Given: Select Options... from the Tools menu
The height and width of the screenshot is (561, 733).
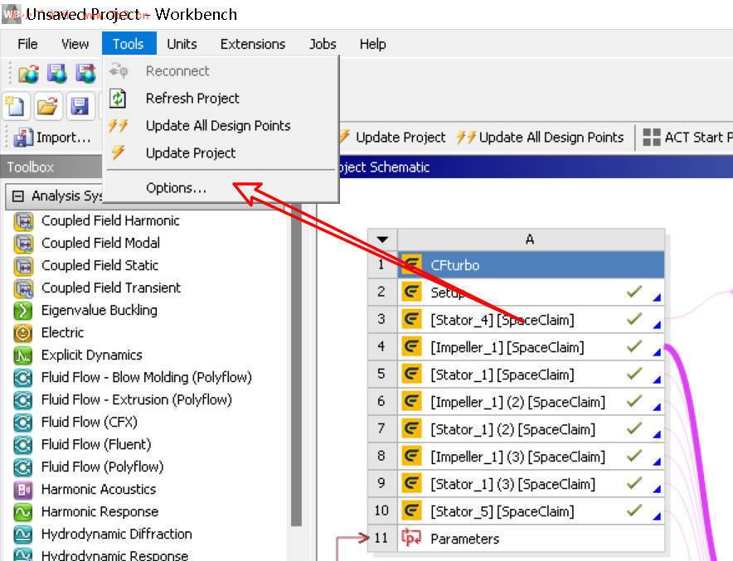Looking at the screenshot, I should click(x=176, y=188).
